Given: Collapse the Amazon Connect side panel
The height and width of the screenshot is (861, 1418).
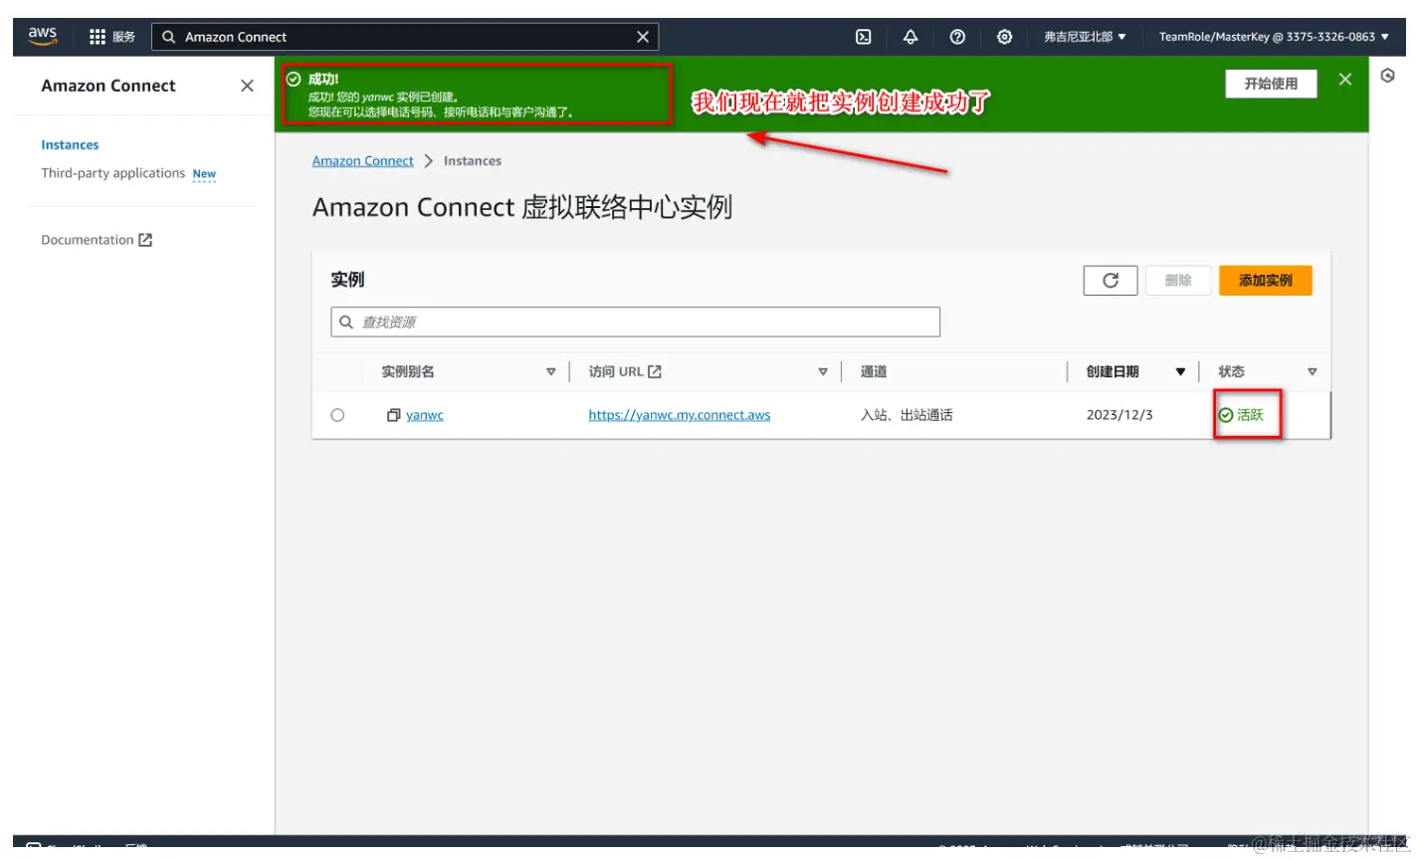Looking at the screenshot, I should tap(247, 86).
